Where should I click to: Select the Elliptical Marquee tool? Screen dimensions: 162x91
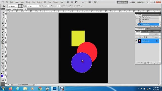point(3,15)
